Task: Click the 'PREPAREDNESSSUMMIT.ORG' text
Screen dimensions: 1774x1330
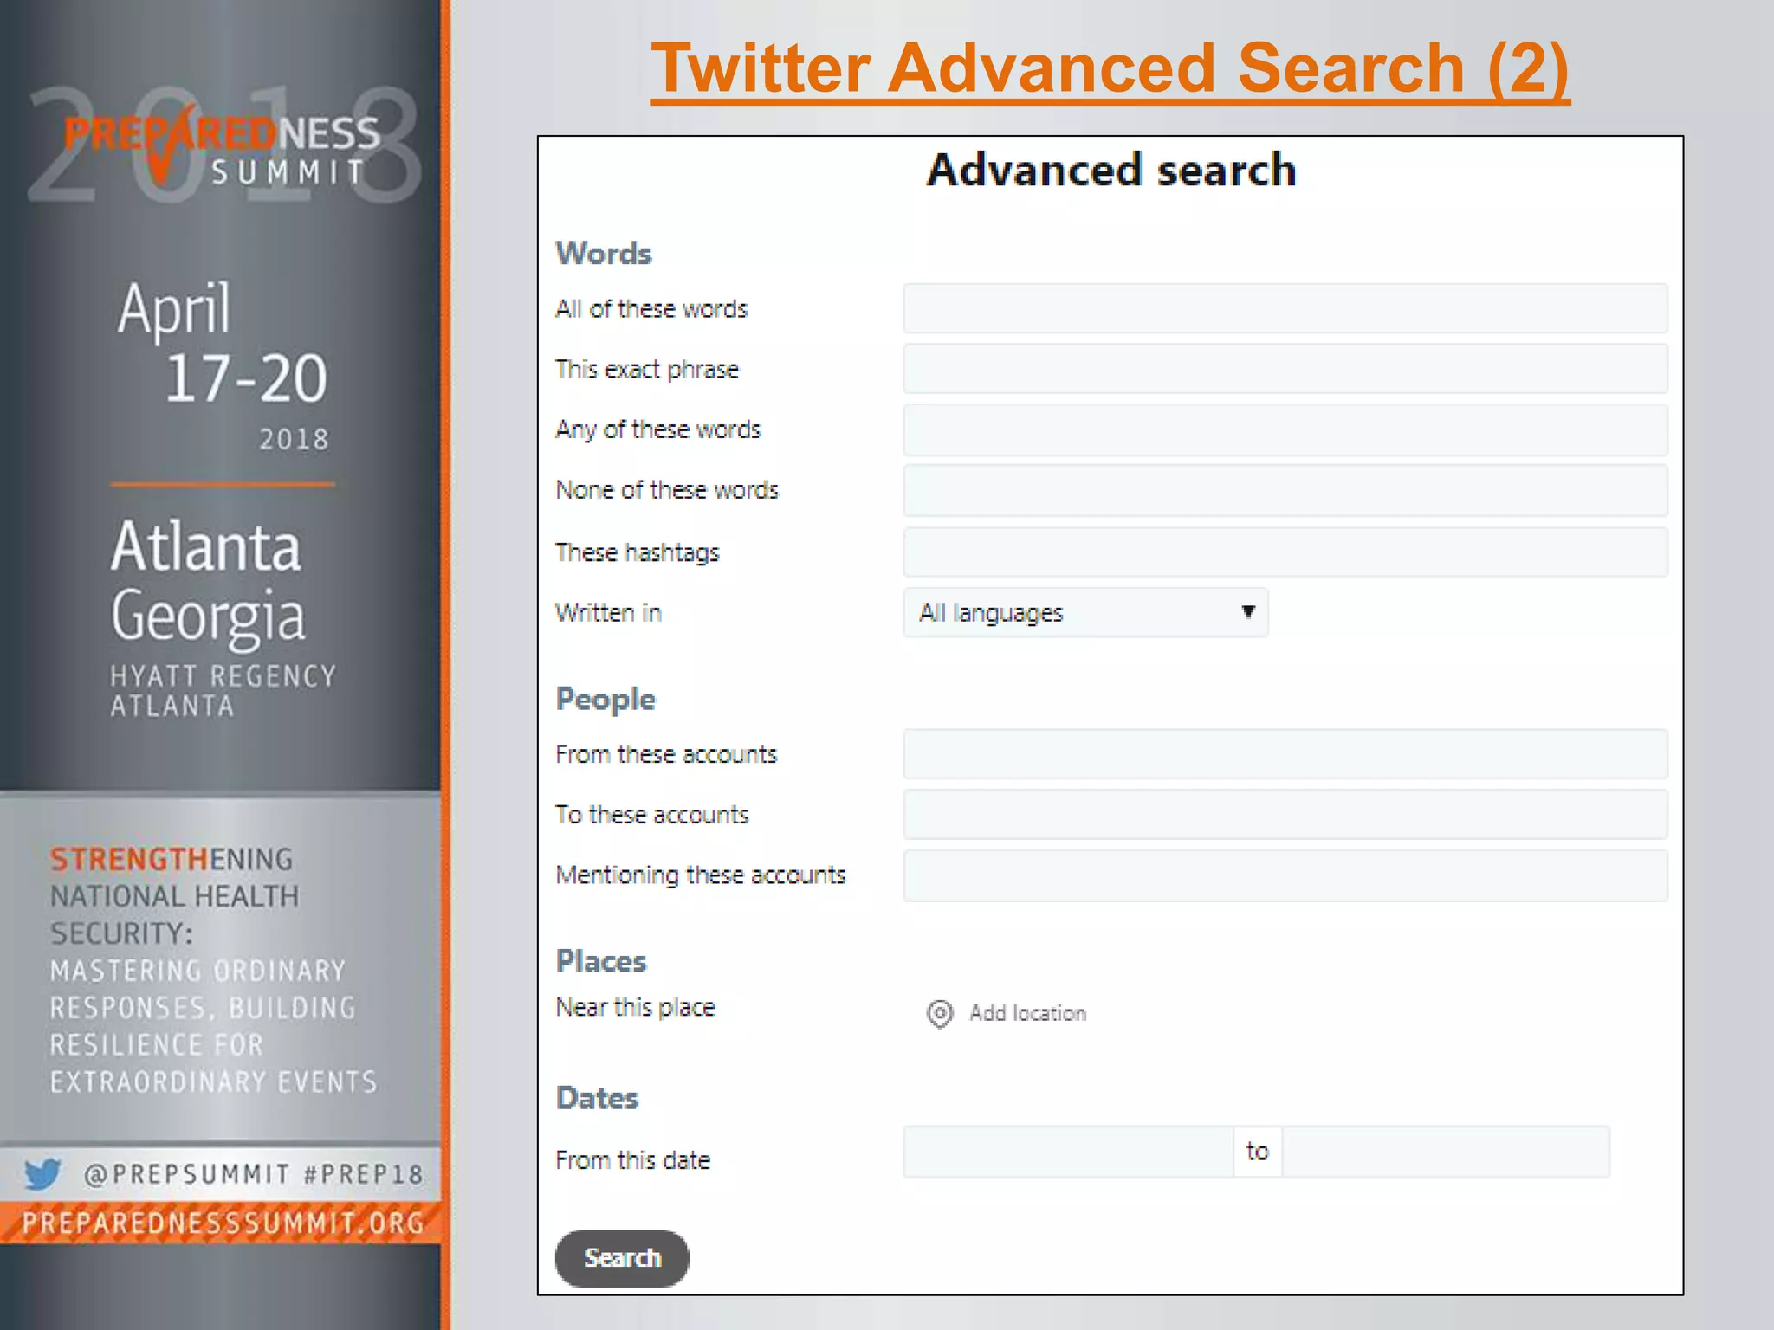Action: coord(223,1223)
